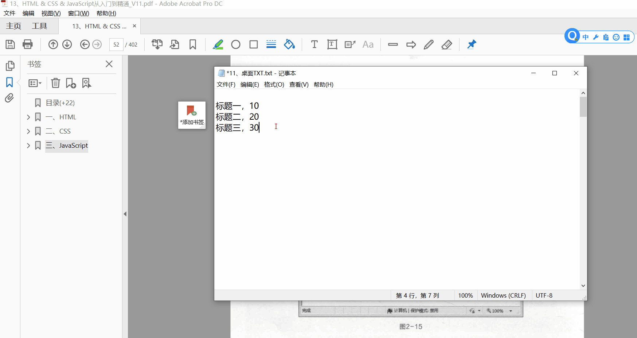
Task: Expand the 三、JavaScript bookmark
Action: [x=28, y=146]
